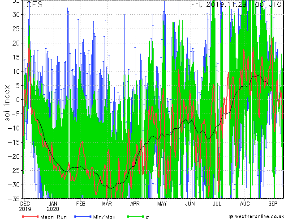The image size is (284, 219).
Task: Click the y-axis value 25
Action: click(16, 29)
